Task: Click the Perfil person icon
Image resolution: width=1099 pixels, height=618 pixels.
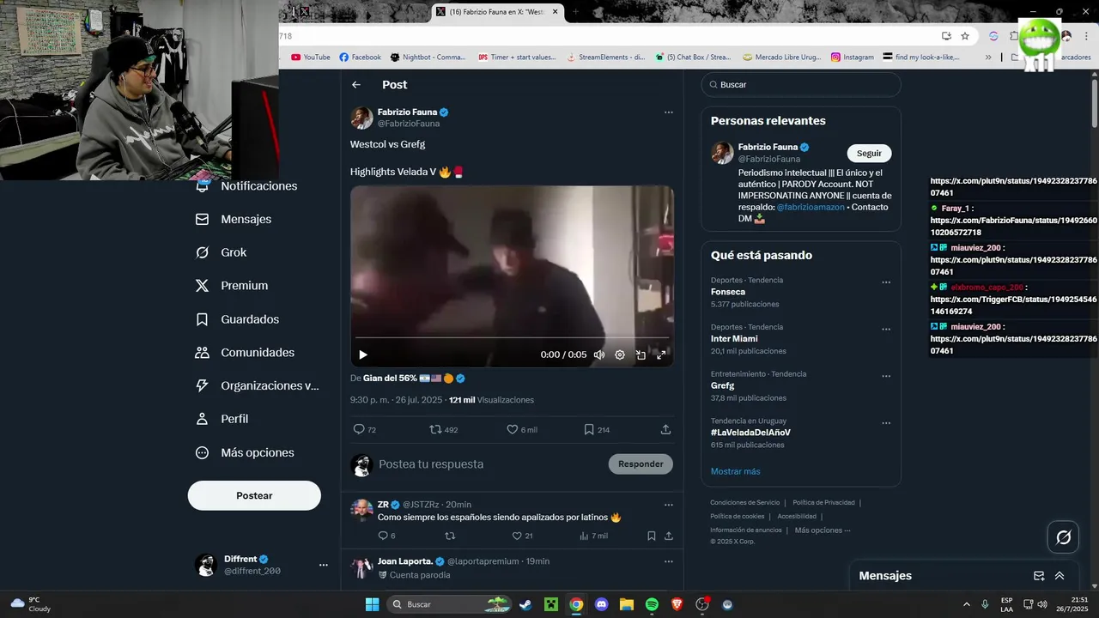Action: (202, 419)
